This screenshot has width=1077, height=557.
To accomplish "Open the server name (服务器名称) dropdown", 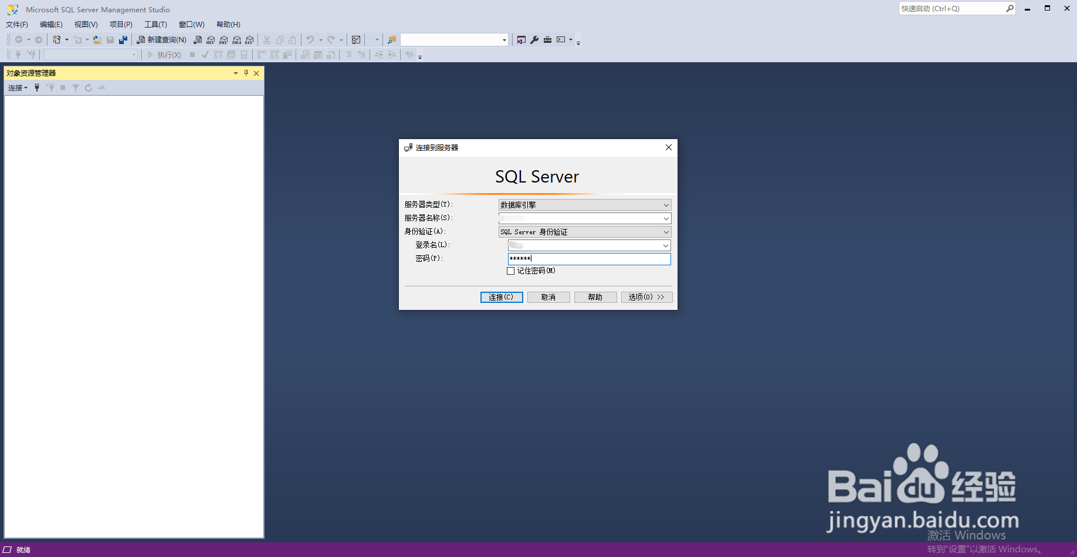I will 666,218.
